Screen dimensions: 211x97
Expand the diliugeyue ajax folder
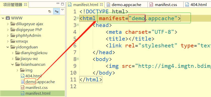click(8, 24)
